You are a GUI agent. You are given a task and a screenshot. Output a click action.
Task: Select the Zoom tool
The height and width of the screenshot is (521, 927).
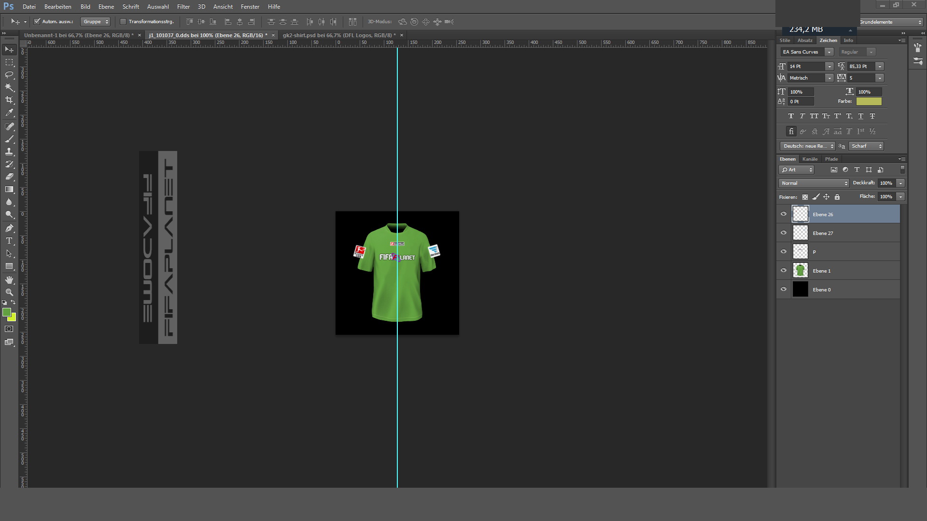pos(9,292)
